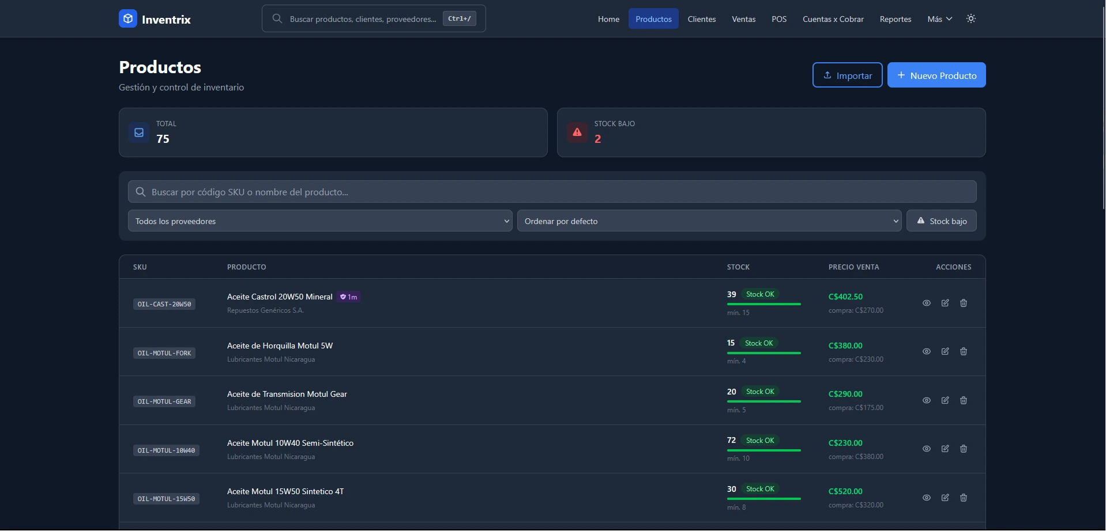This screenshot has width=1106, height=531.
Task: Click Stock OK badge for stock 72
Action: pyautogui.click(x=760, y=441)
